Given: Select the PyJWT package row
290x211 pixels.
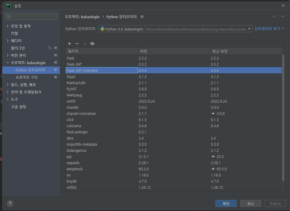Looking at the screenshot, I should [x=174, y=89].
